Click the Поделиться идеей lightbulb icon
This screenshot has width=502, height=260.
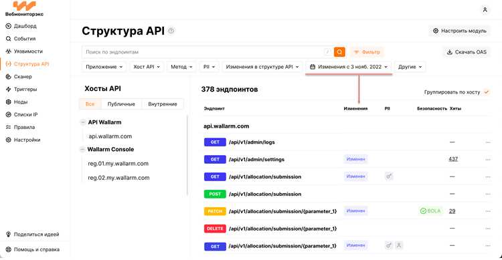tap(8, 235)
